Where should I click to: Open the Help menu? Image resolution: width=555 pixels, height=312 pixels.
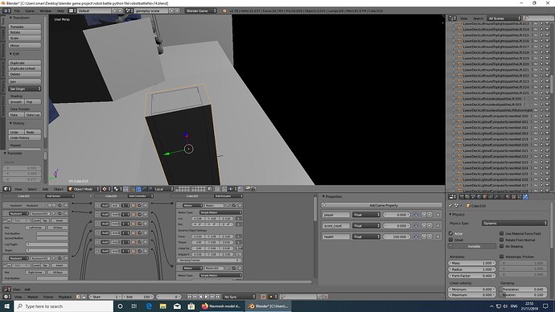60,11
